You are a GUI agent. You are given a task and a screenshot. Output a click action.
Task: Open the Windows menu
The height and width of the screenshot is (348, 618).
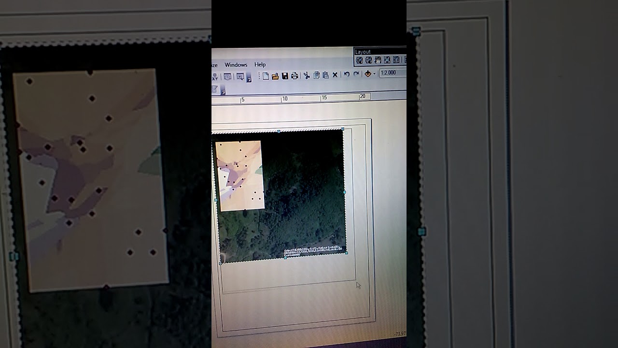[x=236, y=65]
